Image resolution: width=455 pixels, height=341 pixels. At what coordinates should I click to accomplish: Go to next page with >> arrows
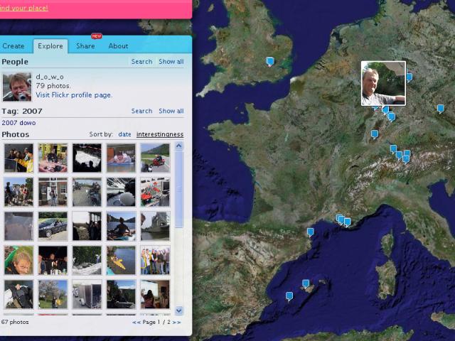click(176, 322)
